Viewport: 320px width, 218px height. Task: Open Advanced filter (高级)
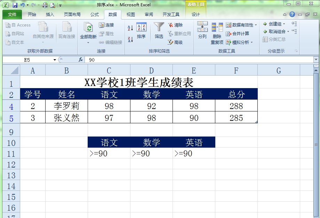coord(175,42)
